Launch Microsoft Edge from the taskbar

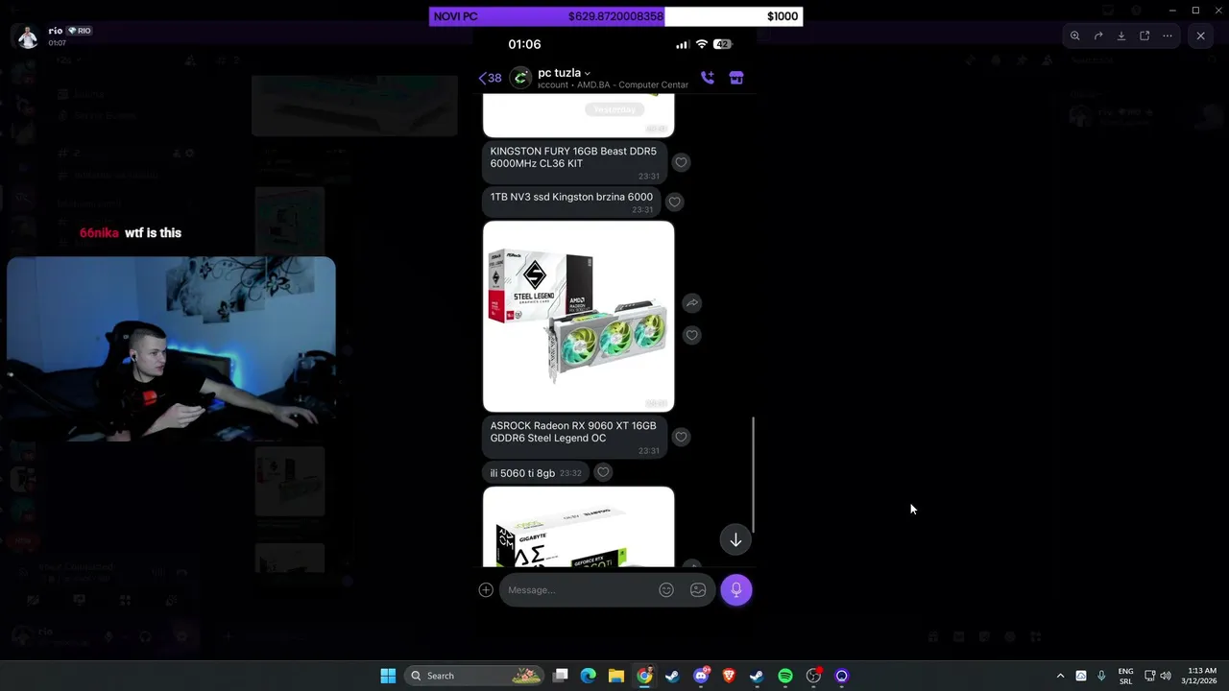click(589, 676)
